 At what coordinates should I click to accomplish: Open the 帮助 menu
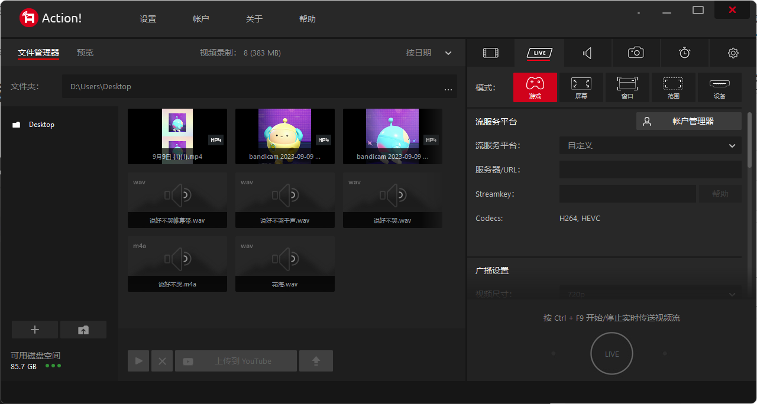click(307, 18)
